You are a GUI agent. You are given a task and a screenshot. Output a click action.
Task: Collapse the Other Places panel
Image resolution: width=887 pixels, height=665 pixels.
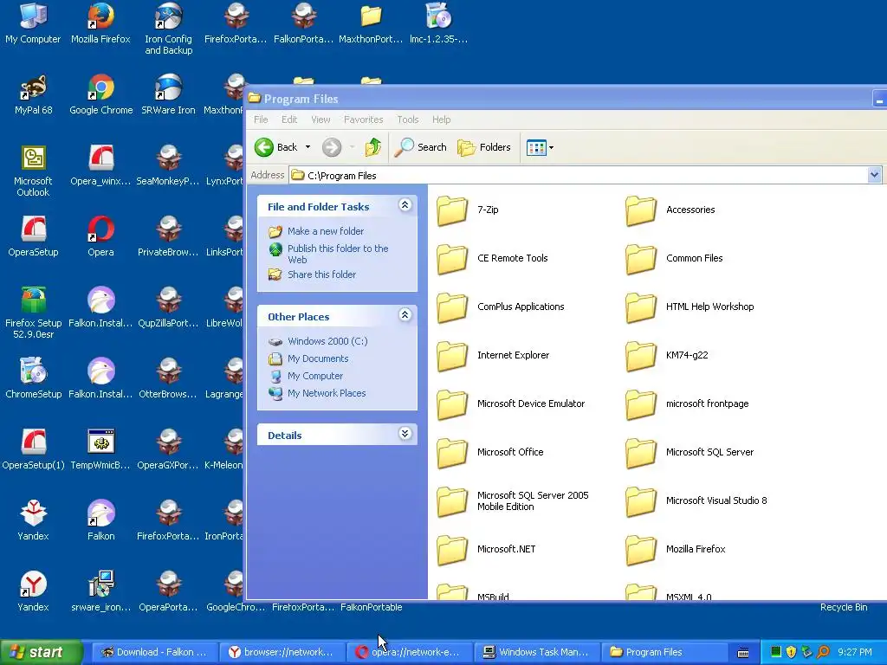(x=405, y=315)
